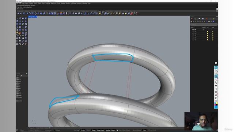Viewport: 234px width, 132px height.
Task: Toggle the Near object snap checkbox
Action: coord(17,80)
